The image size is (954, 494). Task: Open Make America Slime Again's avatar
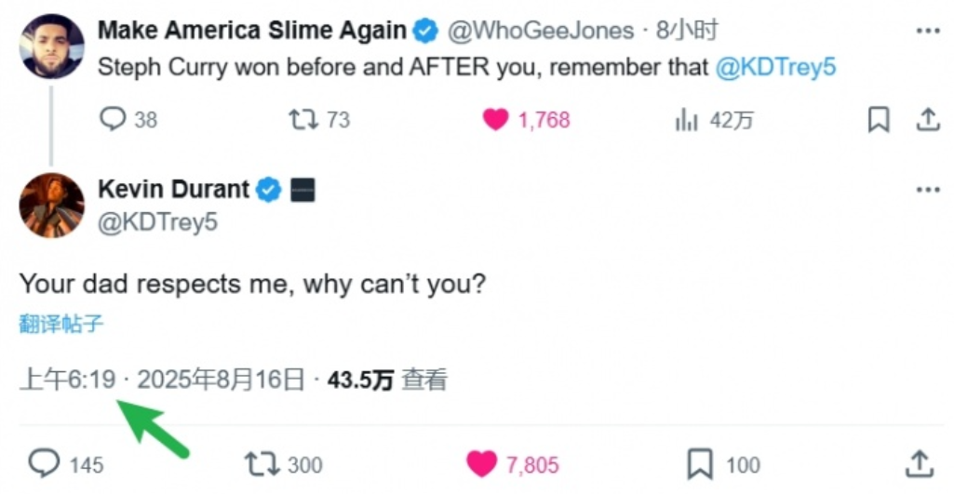[x=51, y=46]
